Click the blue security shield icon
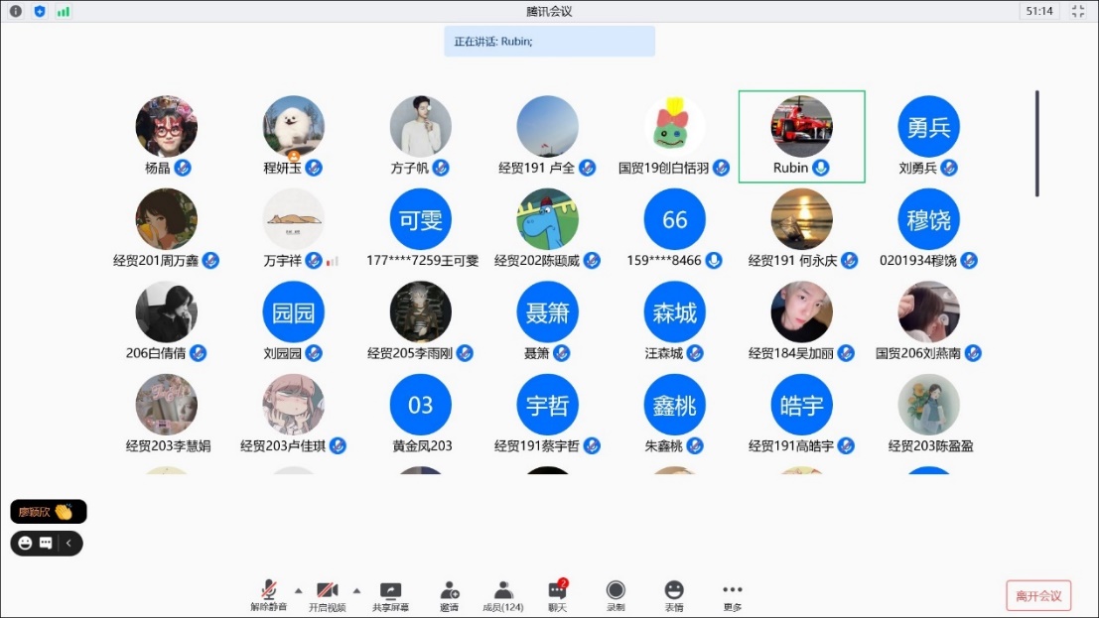The width and height of the screenshot is (1099, 618). point(40,11)
